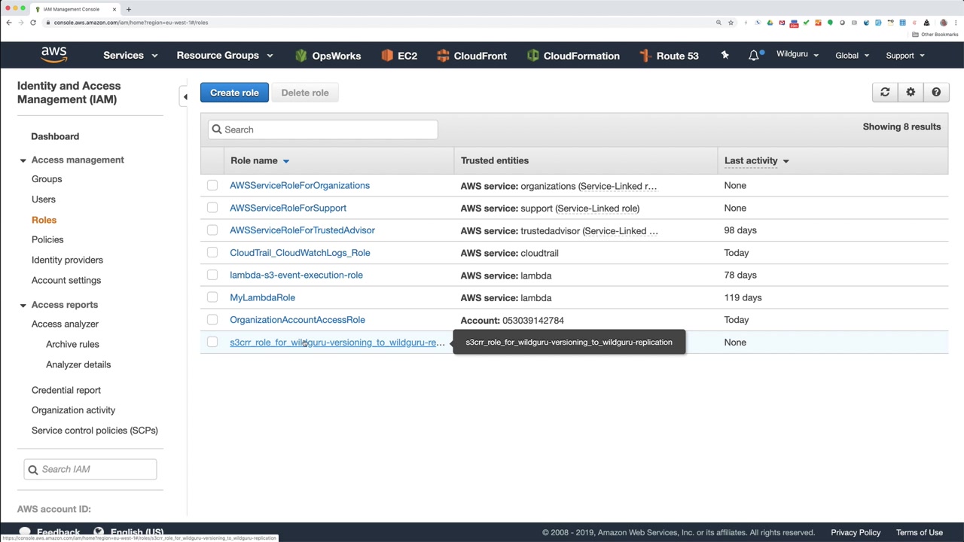Open Users in the sidebar
Viewport: 964px width, 542px height.
pos(44,199)
